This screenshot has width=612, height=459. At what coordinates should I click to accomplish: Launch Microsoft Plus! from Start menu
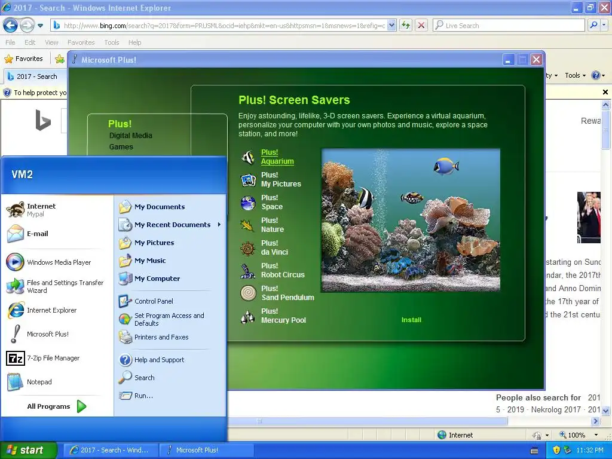click(57, 334)
